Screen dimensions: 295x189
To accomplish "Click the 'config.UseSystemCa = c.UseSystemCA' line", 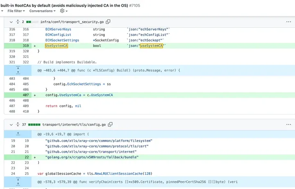I will pyautogui.click(x=79, y=95).
